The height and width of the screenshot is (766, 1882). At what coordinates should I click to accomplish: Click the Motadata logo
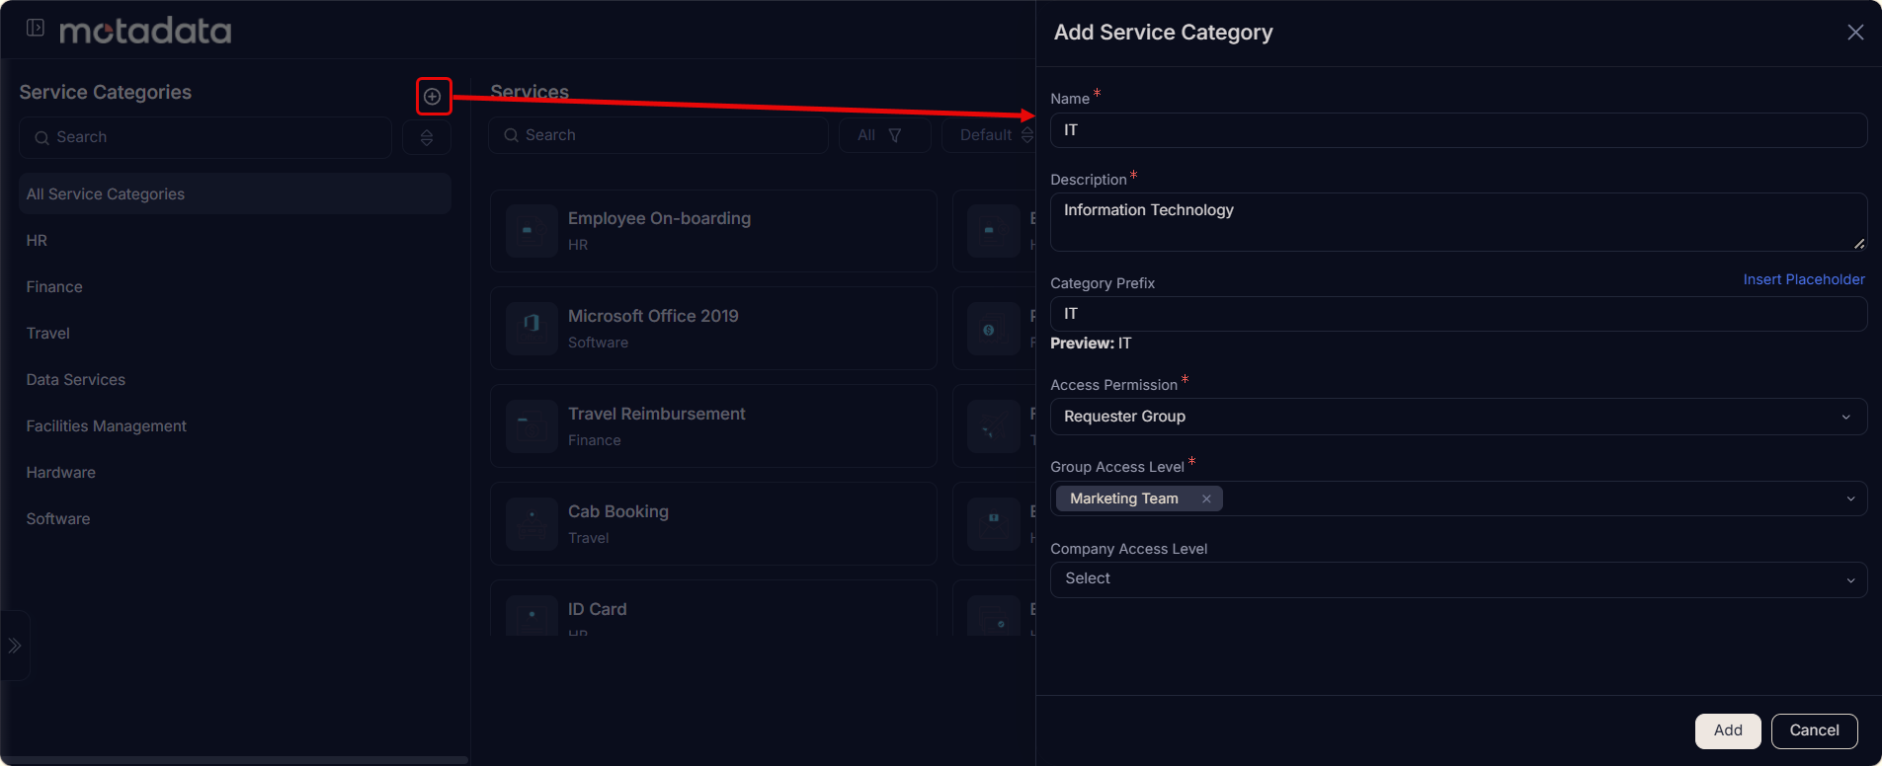click(145, 31)
